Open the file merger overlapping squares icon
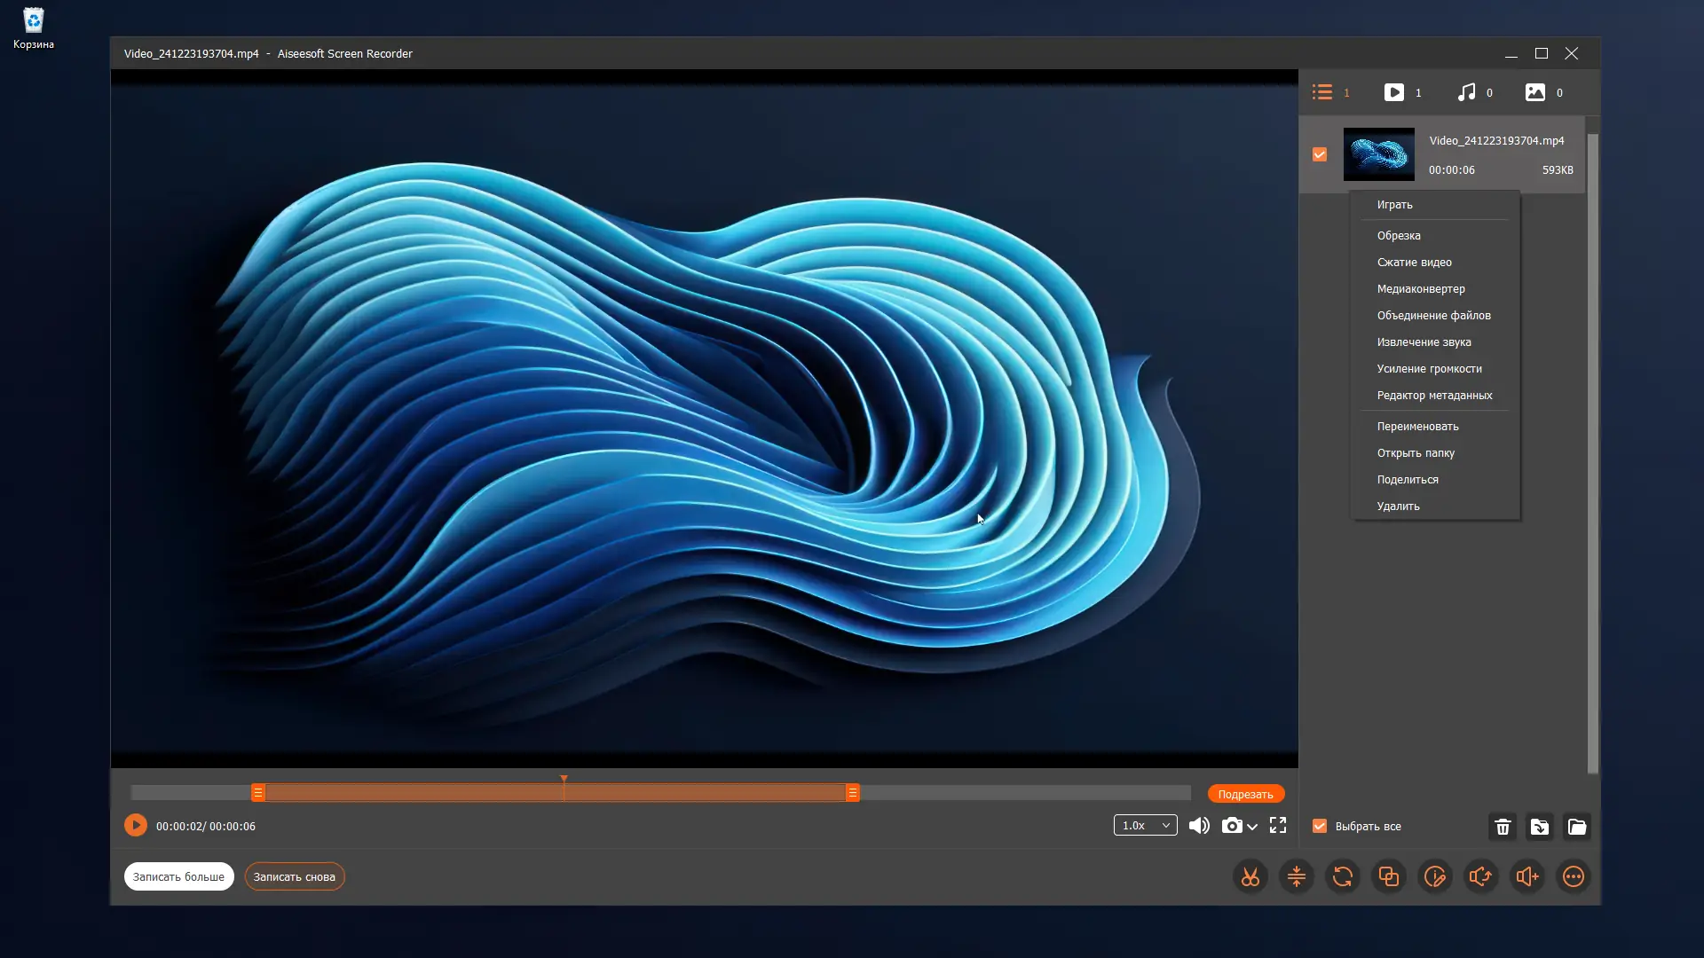Viewport: 1704px width, 958px height. click(x=1389, y=877)
